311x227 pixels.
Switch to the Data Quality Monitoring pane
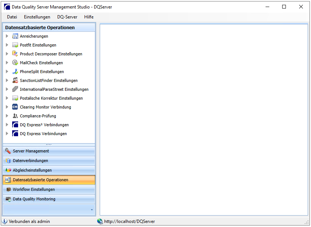49,199
